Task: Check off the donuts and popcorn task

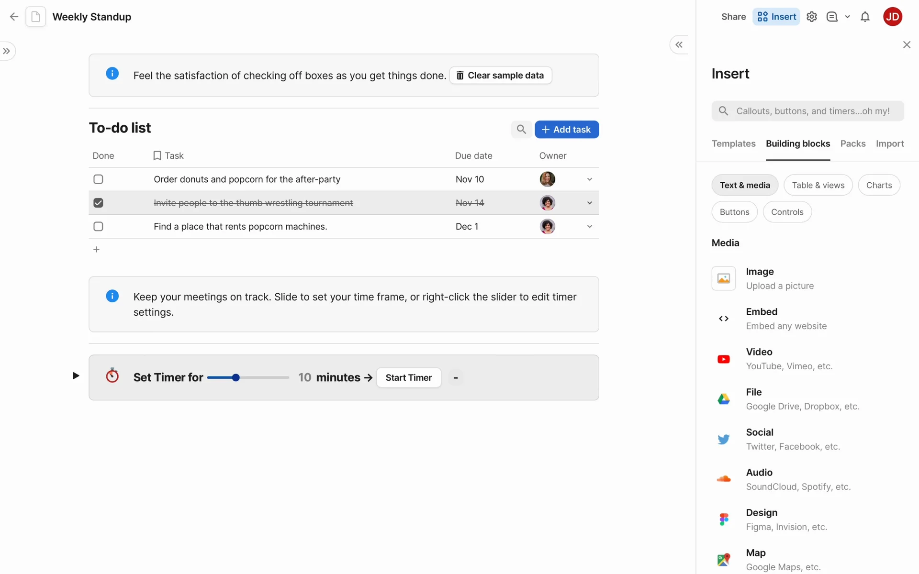Action: [98, 179]
